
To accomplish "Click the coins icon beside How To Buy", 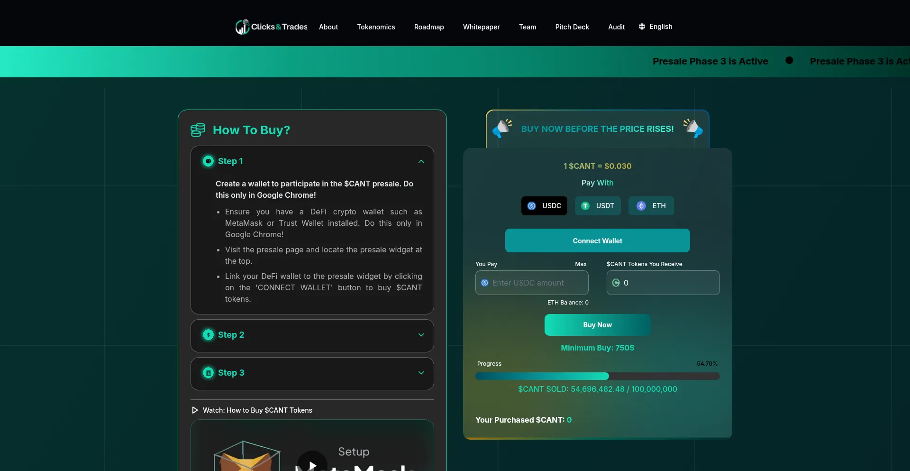I will pos(198,130).
